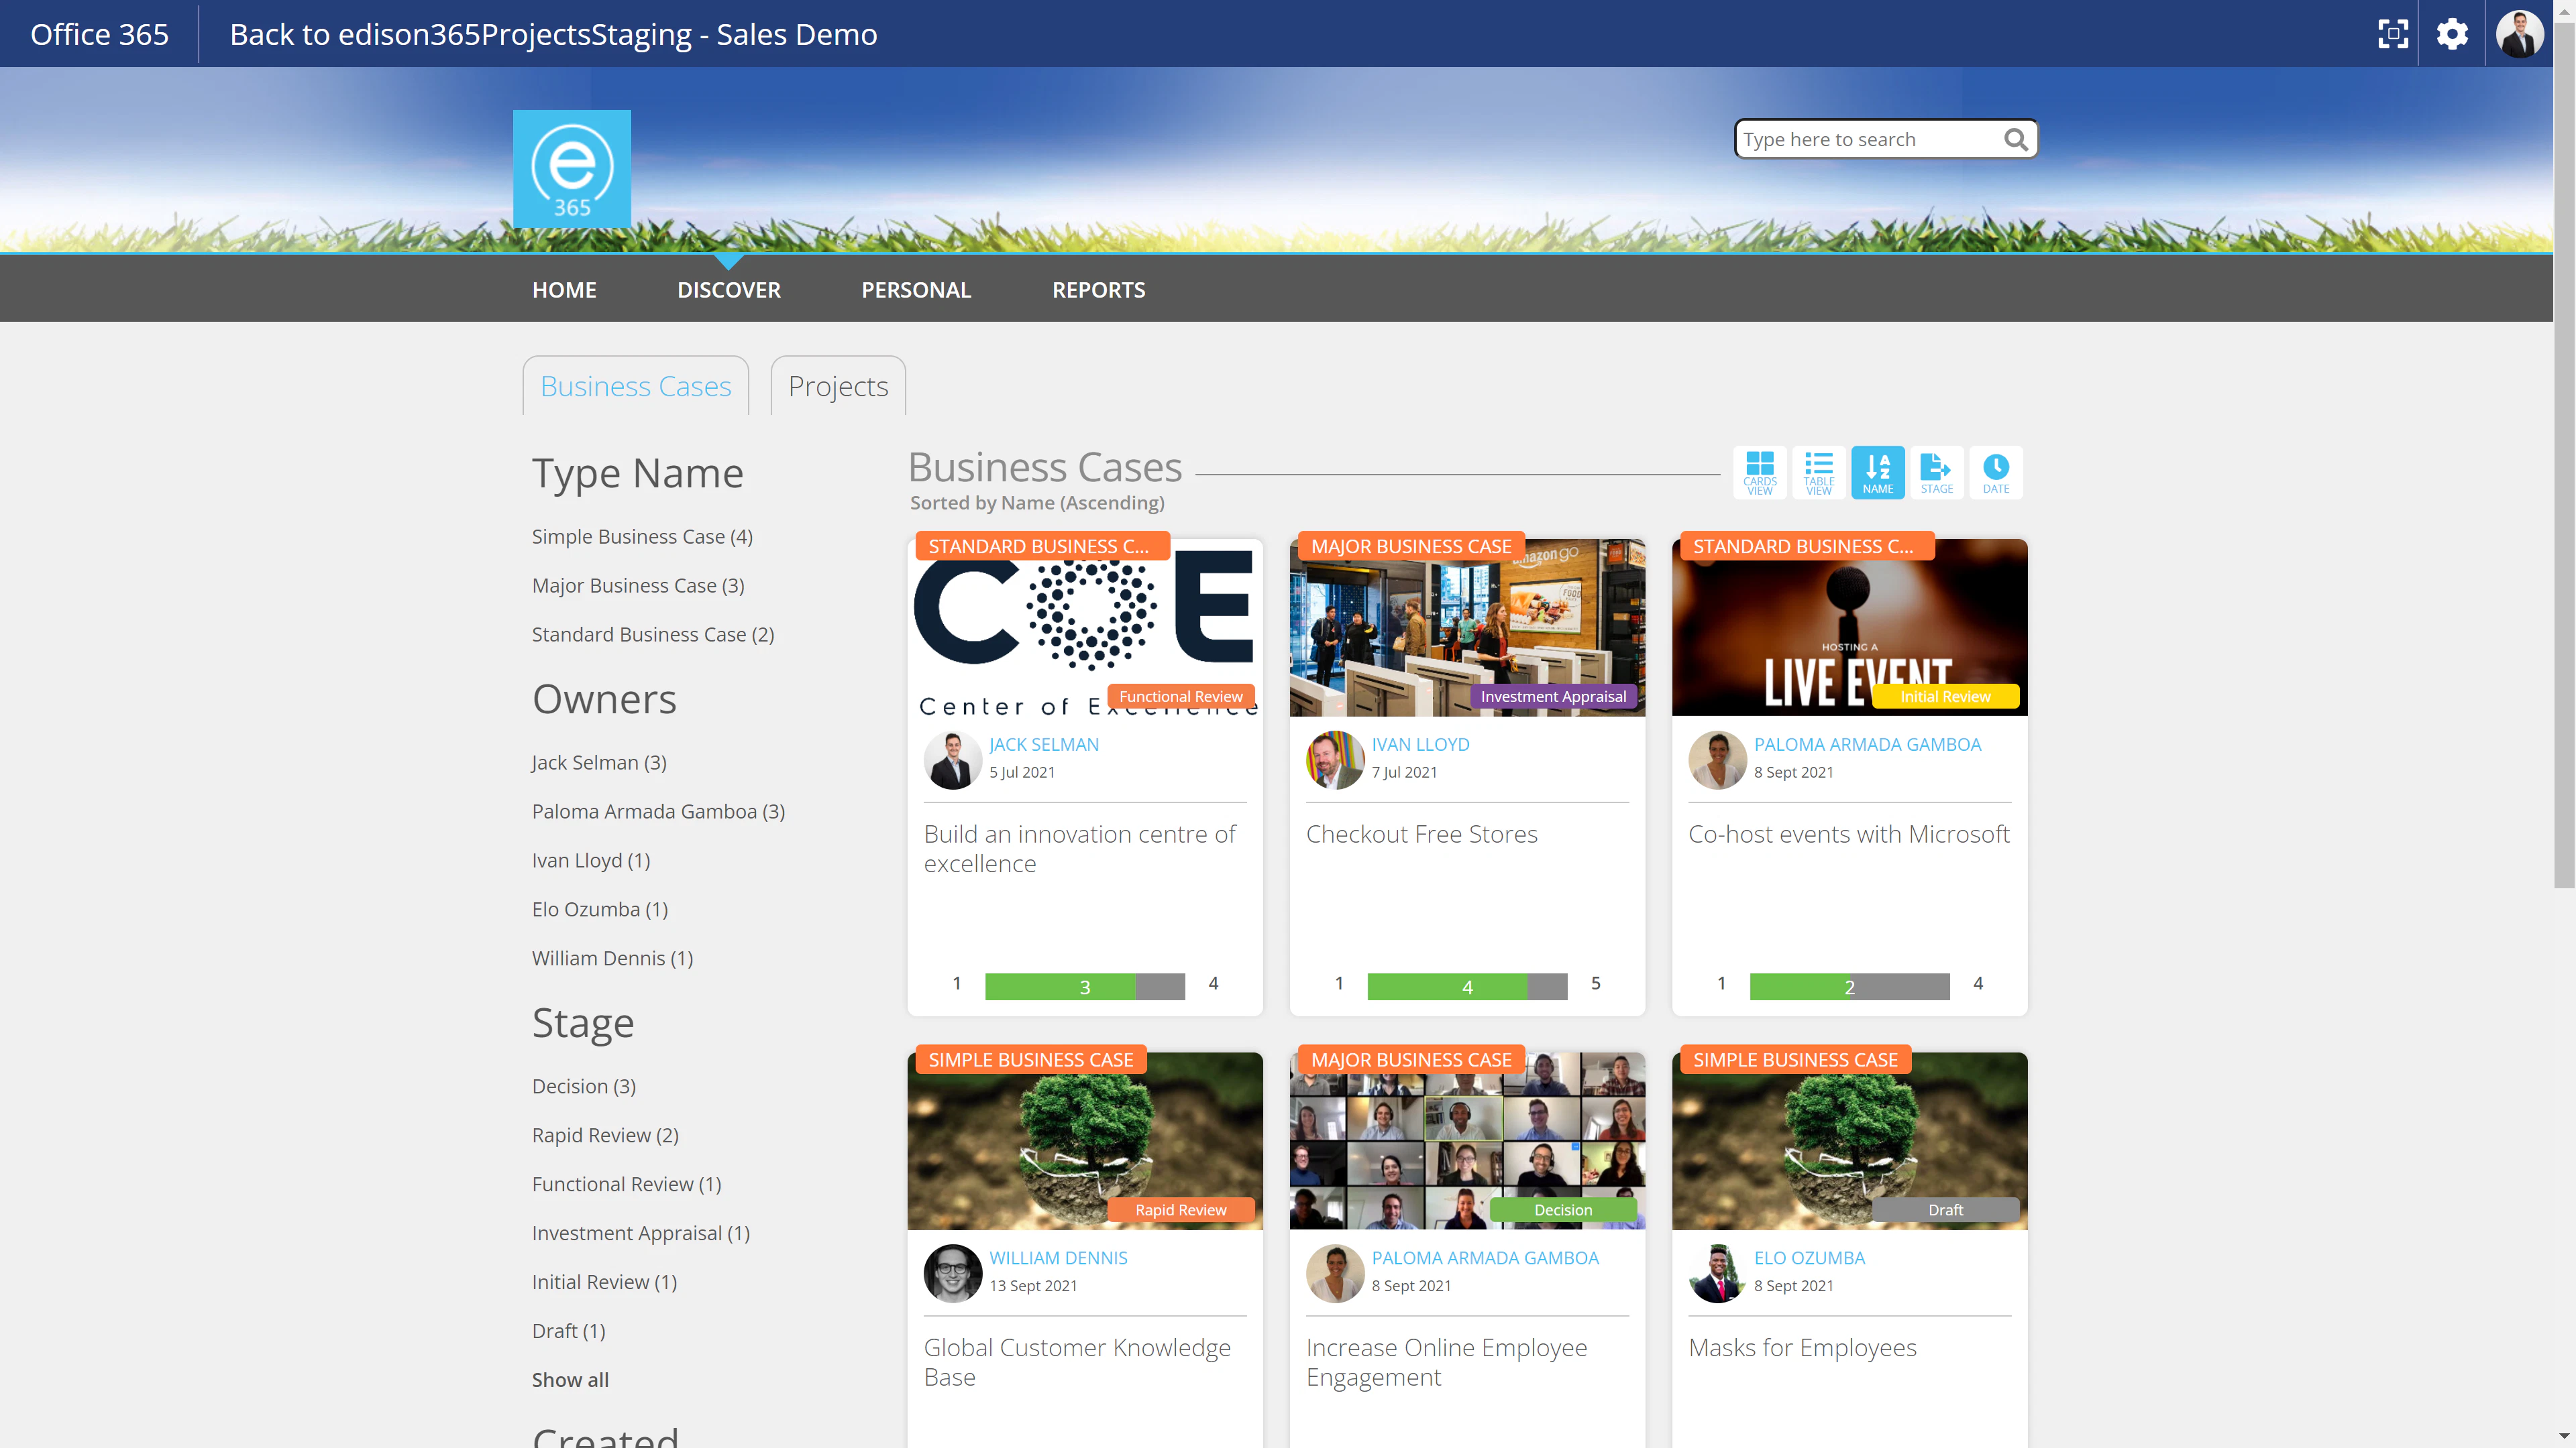This screenshot has height=1448, width=2576.
Task: Sort business cases by Name
Action: pyautogui.click(x=1877, y=472)
